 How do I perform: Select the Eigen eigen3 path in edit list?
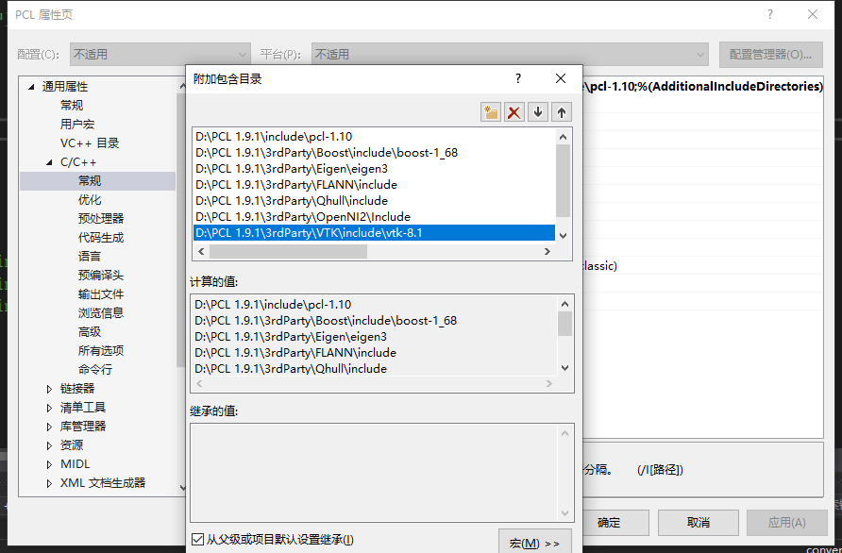[374, 169]
